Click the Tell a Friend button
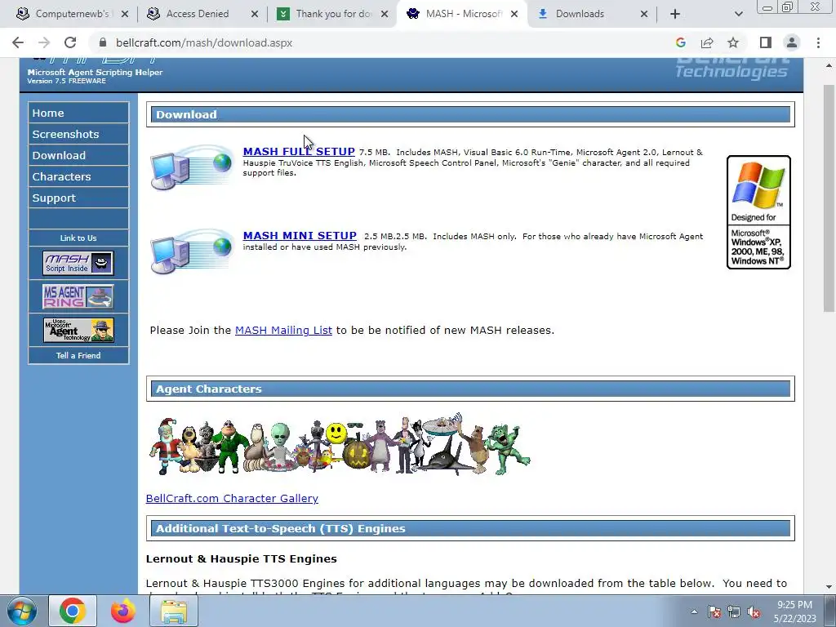 point(78,355)
